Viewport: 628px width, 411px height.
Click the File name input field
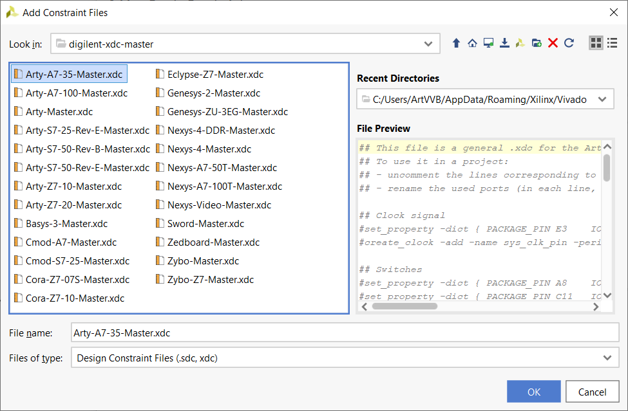click(345, 333)
